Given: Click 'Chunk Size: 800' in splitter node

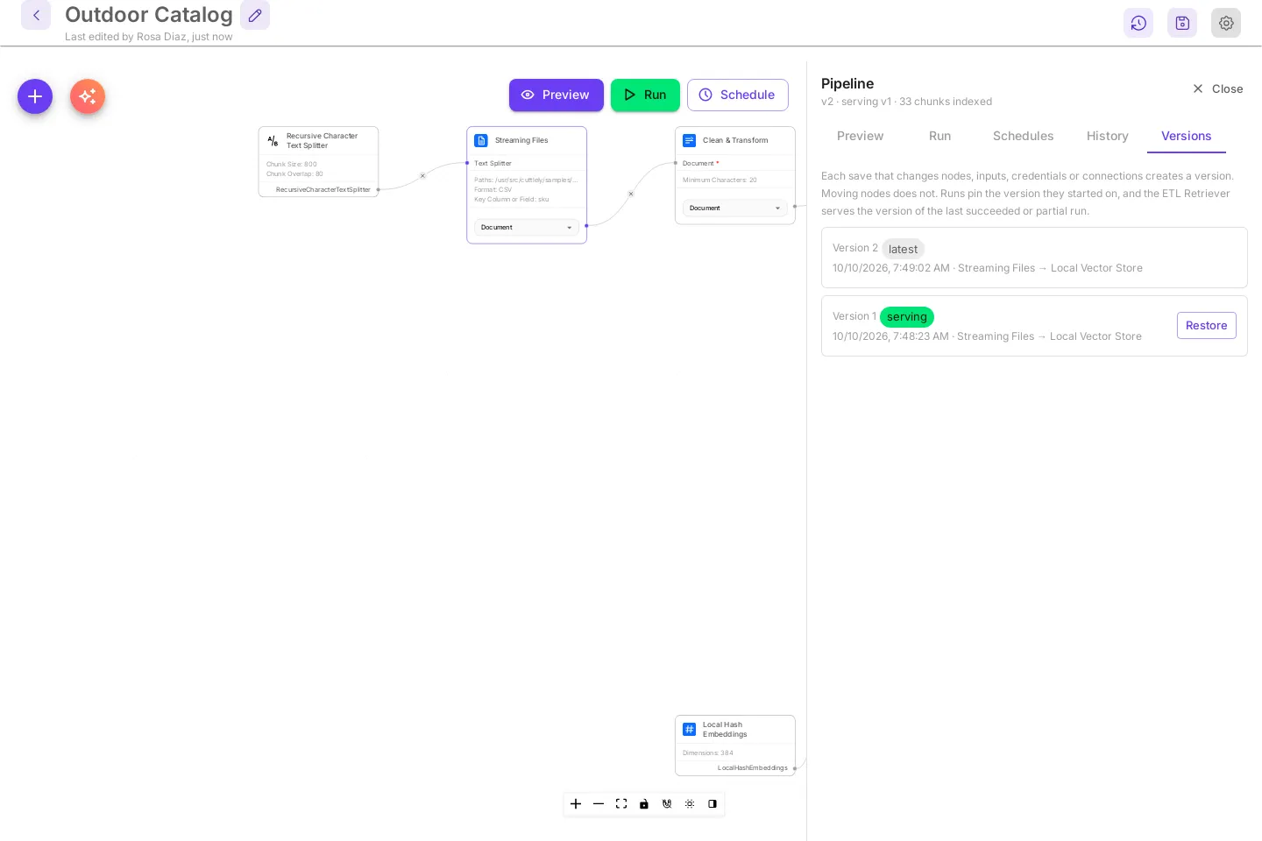Looking at the screenshot, I should coord(292,164).
